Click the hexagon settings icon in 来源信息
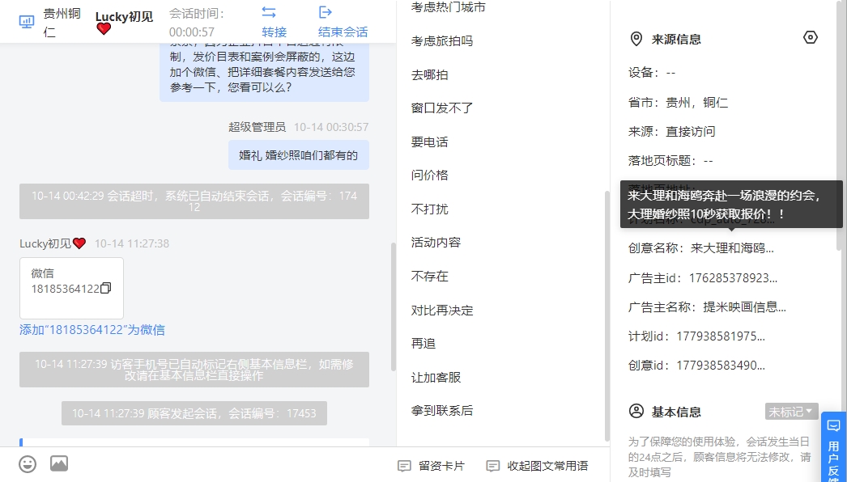Viewport: 847px width, 482px height. point(811,37)
